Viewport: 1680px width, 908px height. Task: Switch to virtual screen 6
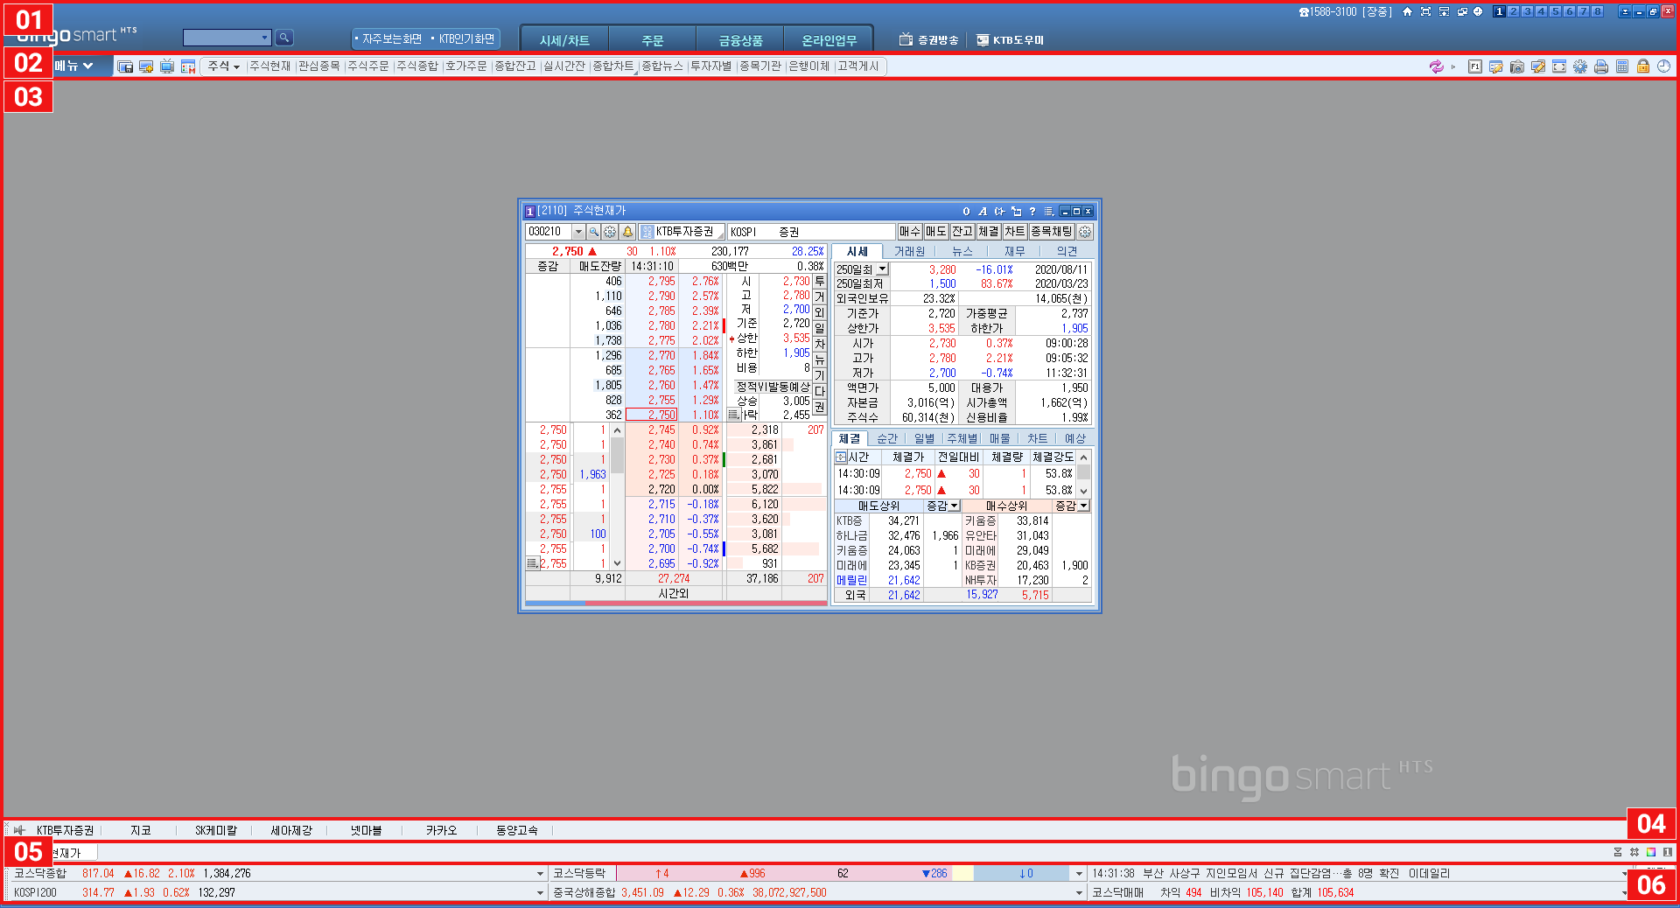click(x=1569, y=11)
